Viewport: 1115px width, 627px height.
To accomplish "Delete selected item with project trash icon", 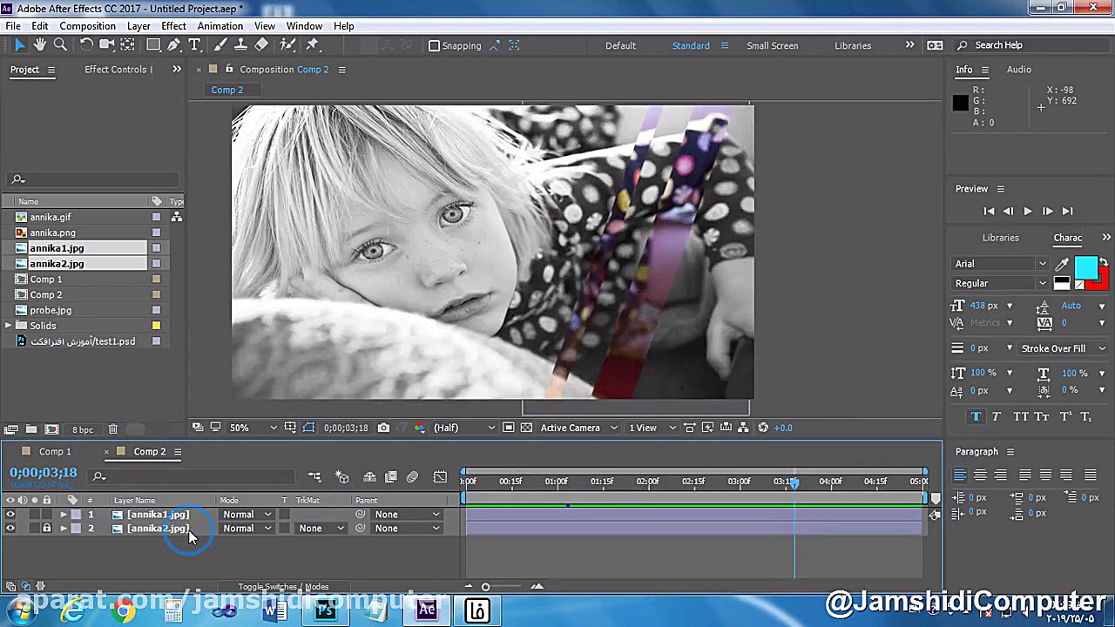I will point(112,429).
